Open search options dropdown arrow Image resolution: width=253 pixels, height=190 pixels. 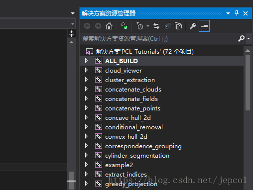point(249,38)
